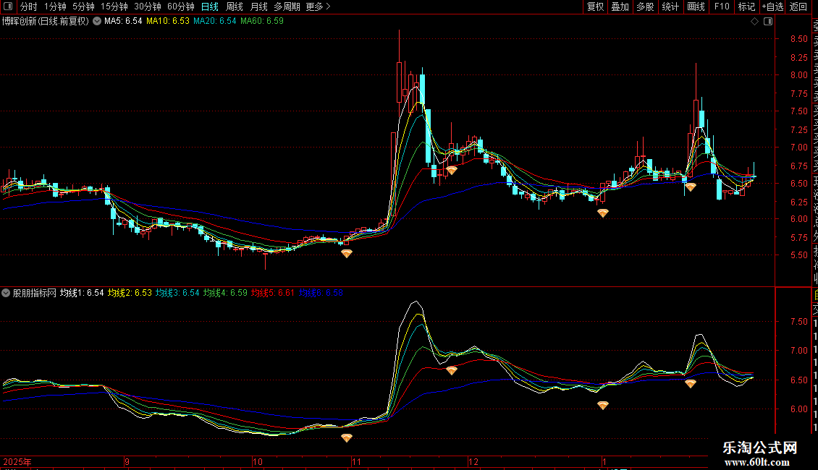The height and width of the screenshot is (470, 818).
Task: Click the 标记 mark button
Action: pyautogui.click(x=746, y=7)
